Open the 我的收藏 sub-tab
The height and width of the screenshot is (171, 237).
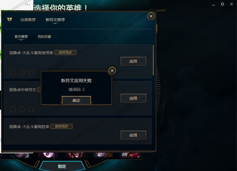point(44,37)
